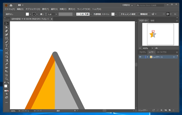Select the Curvature tool
The image size is (182, 115).
7,35
